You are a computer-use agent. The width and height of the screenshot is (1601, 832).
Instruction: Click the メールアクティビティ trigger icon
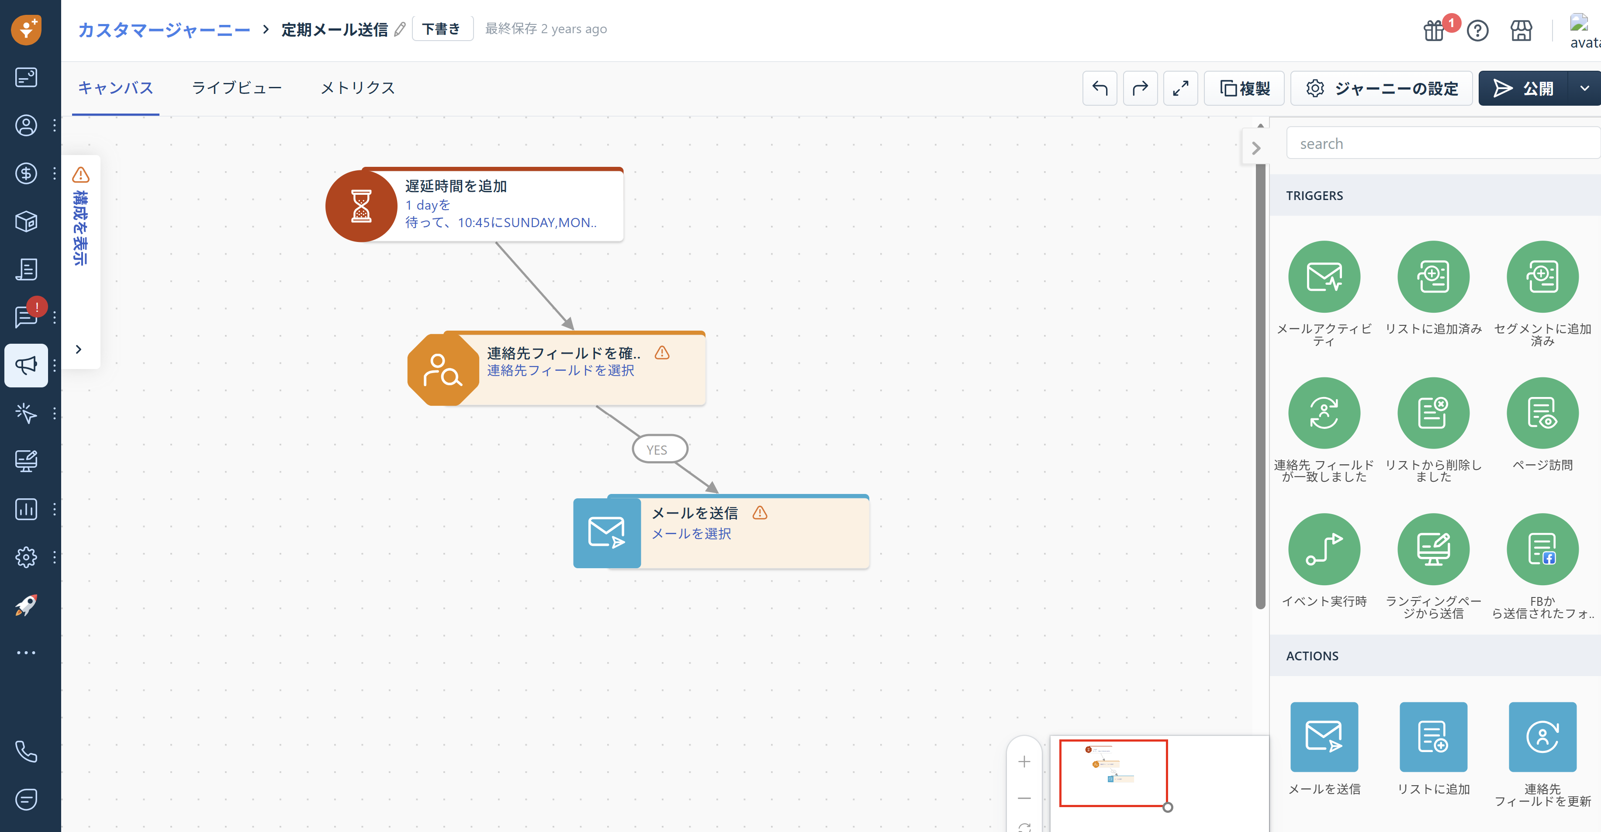pyautogui.click(x=1324, y=276)
